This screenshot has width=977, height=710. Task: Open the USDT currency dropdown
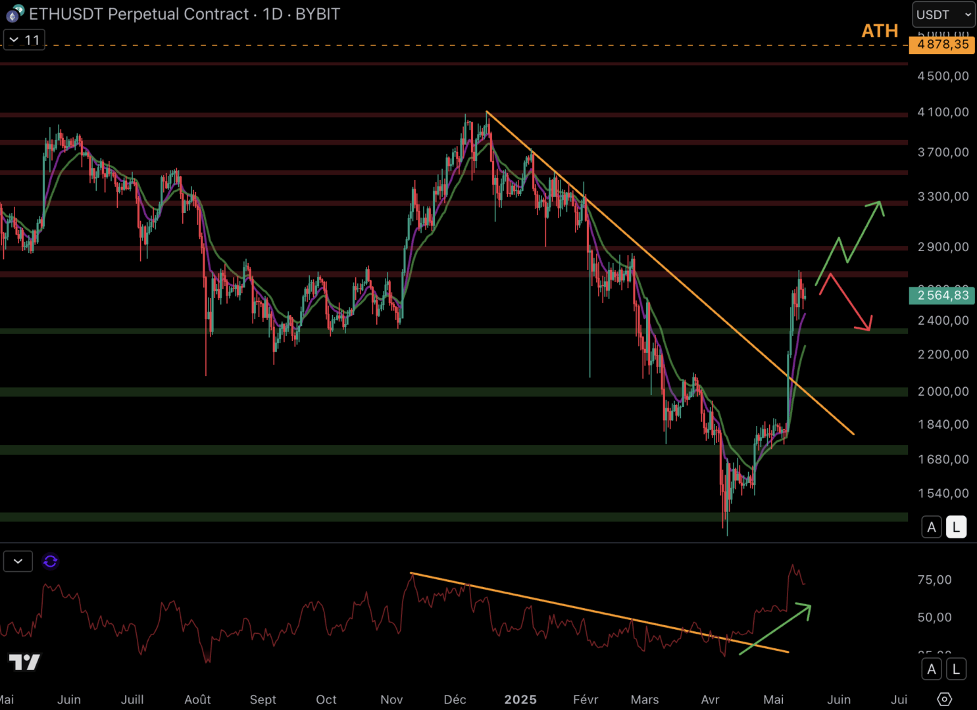point(943,14)
